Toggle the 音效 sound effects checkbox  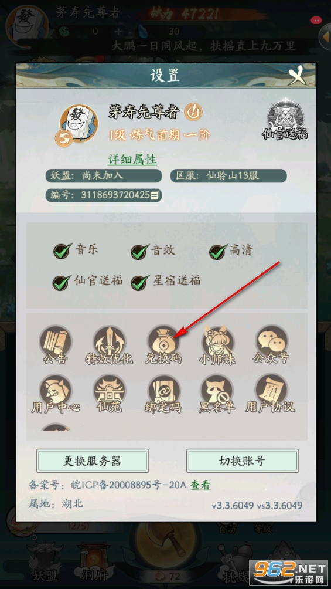click(x=140, y=251)
